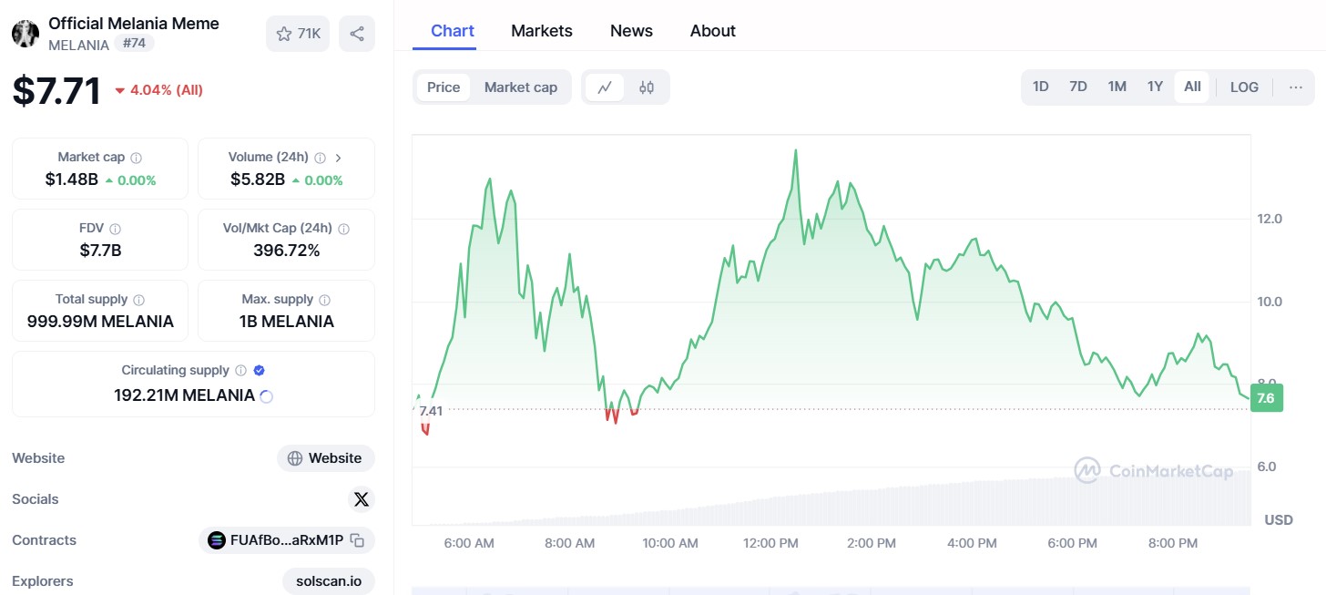The width and height of the screenshot is (1326, 595).
Task: Open the X social profile icon
Action: pos(362,499)
